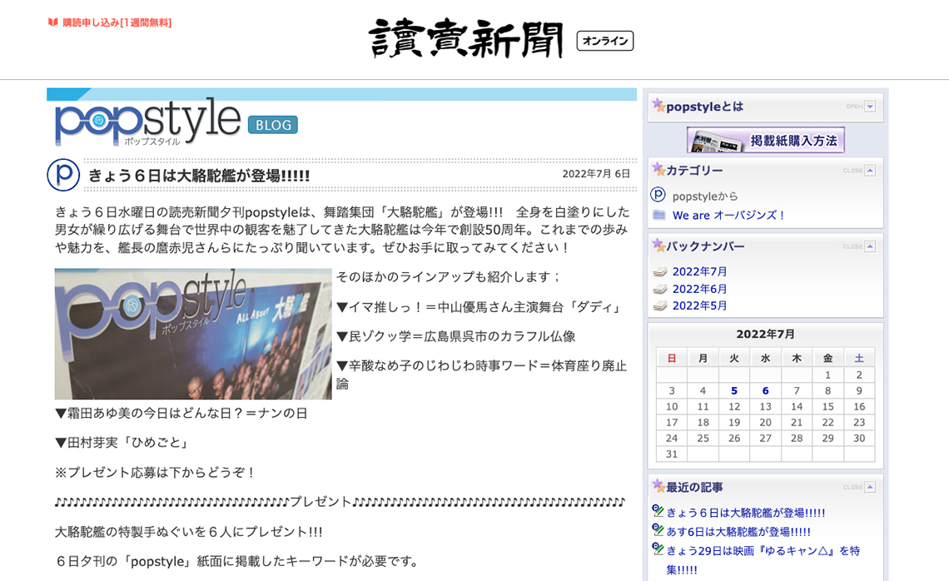Screen dimensions: 949x581
Task: Select day 6 in the calendar
Action: pos(766,391)
